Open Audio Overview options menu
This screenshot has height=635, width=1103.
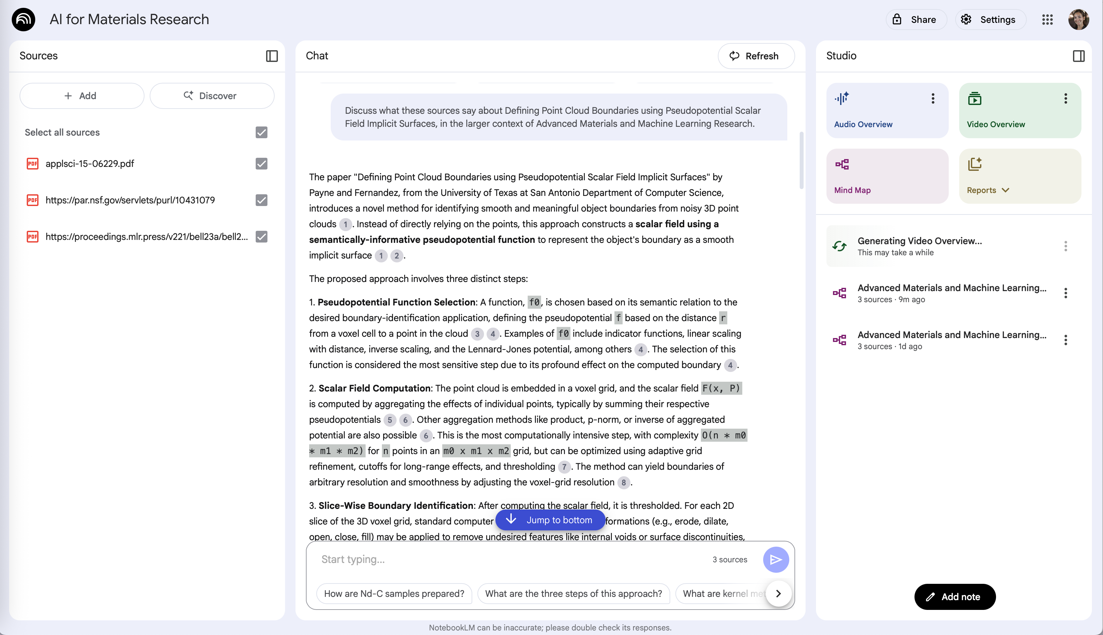click(932, 98)
